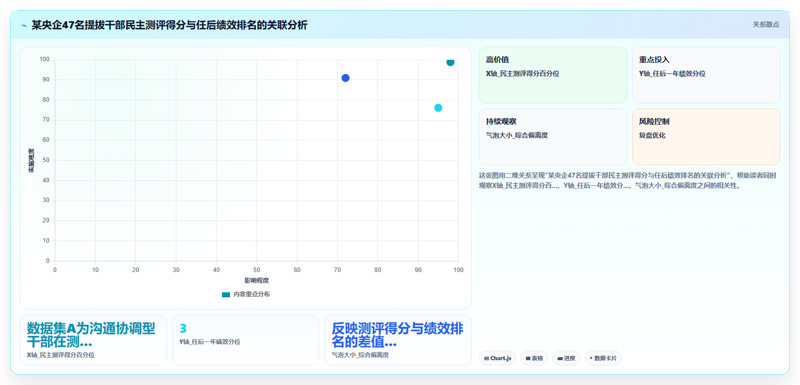Click the X轴_民主测评得分百分位 caption under first stat

61,355
